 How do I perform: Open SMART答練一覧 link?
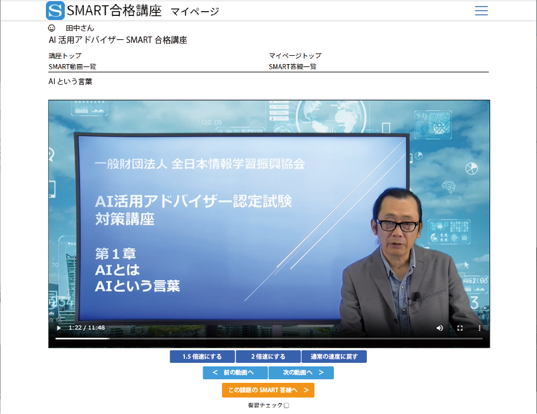point(293,66)
